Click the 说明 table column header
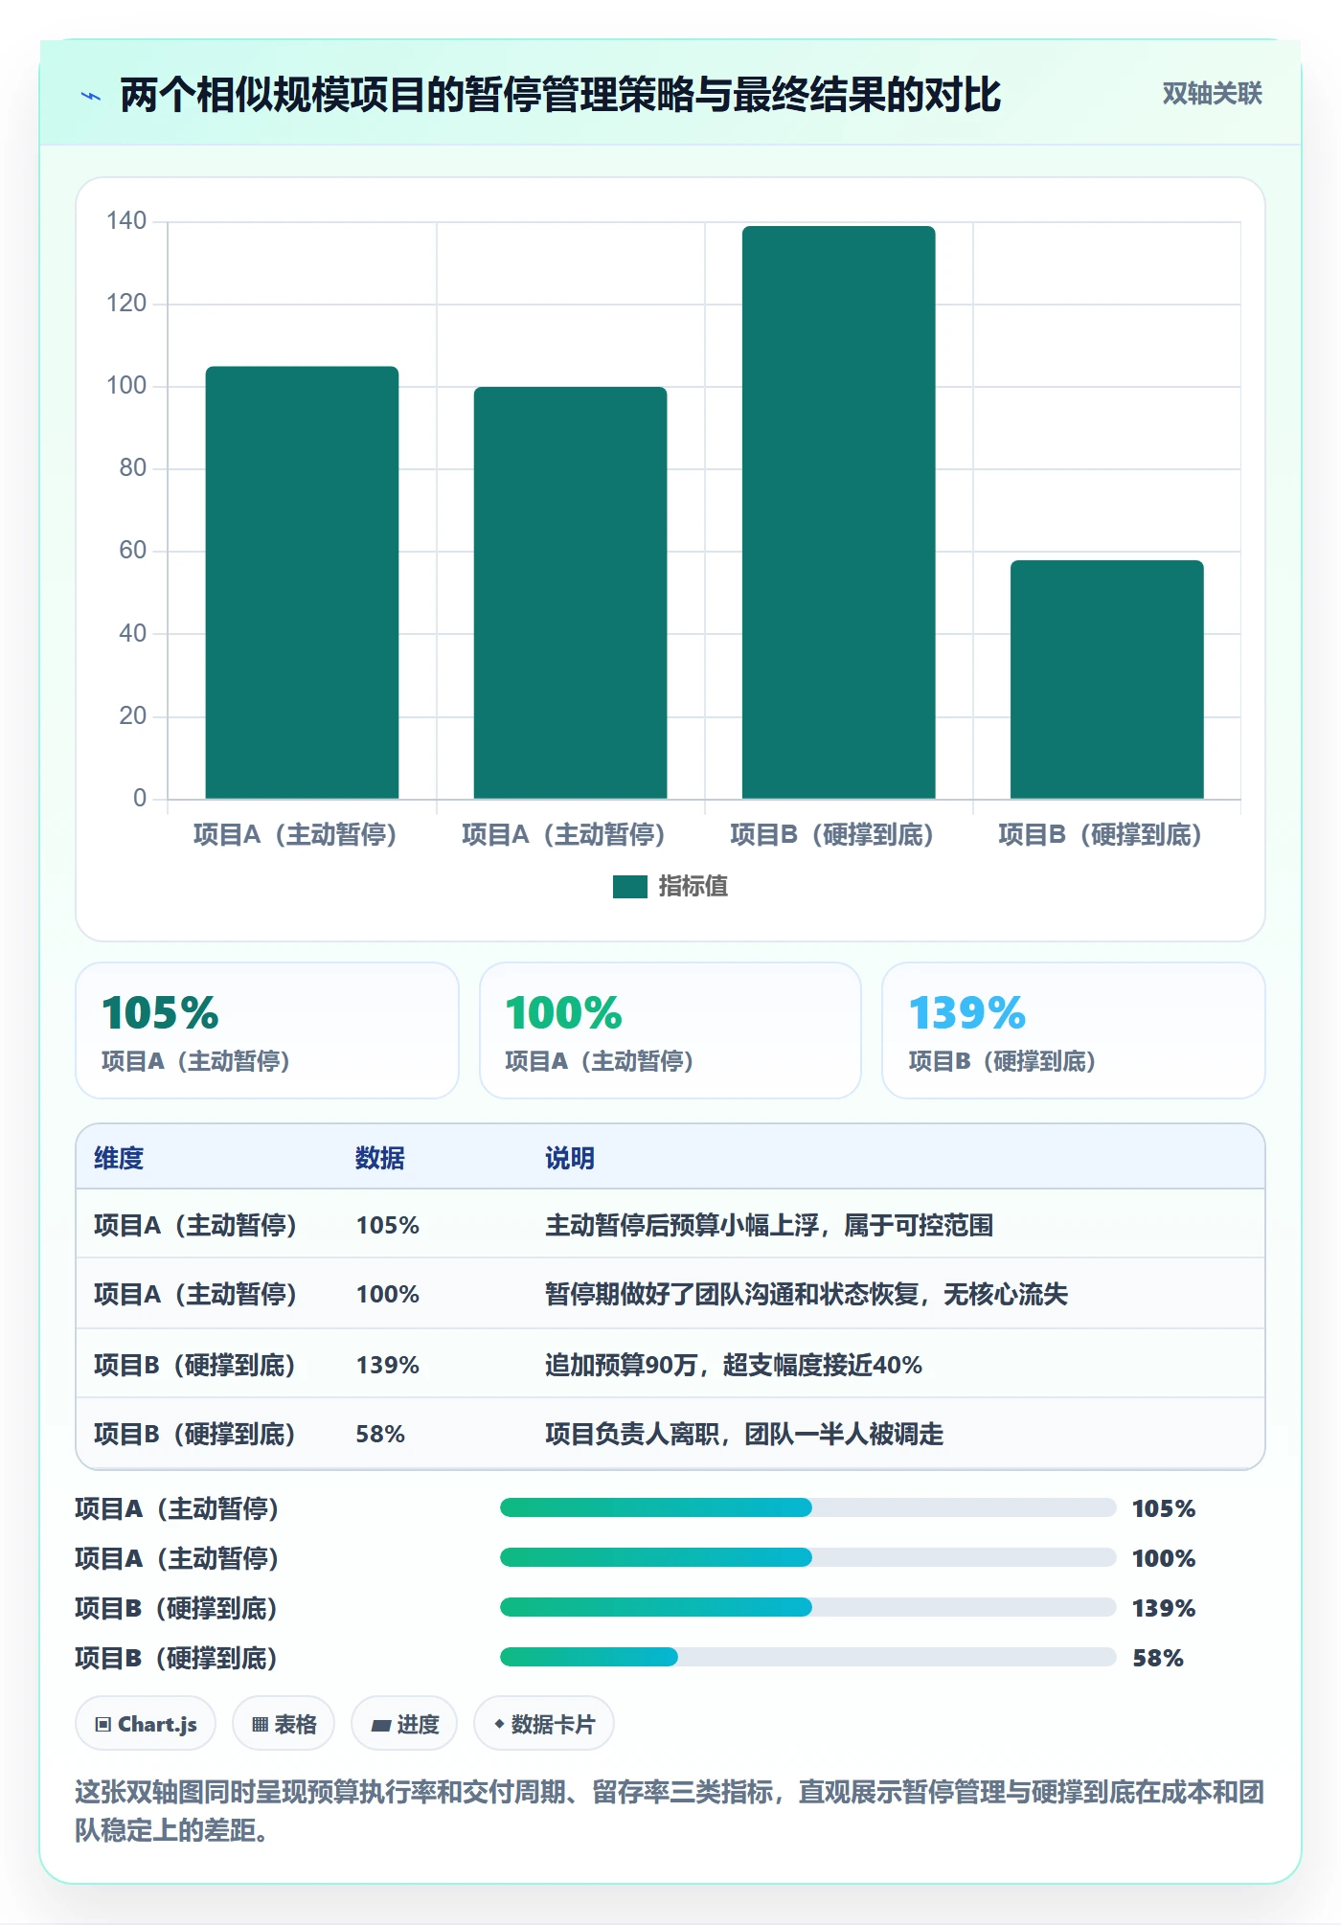The width and height of the screenshot is (1341, 1925). point(570,1159)
